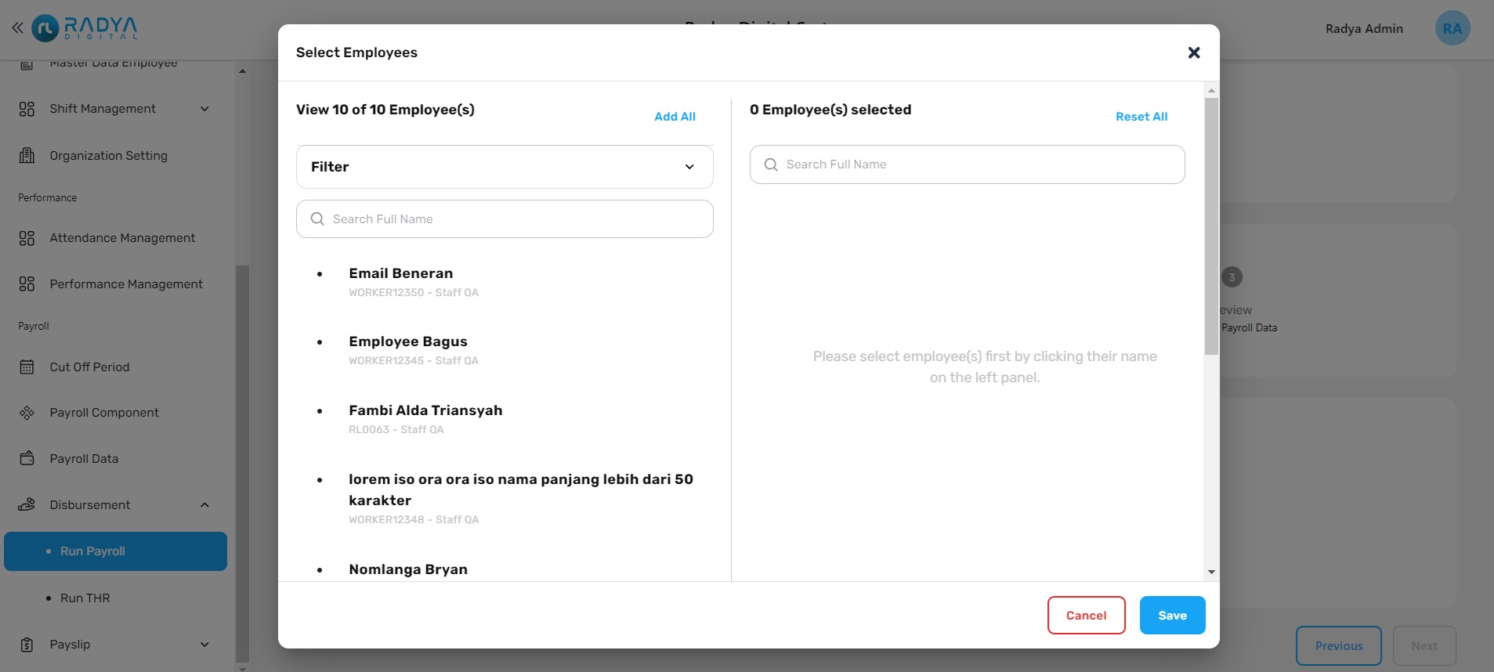Image resolution: width=1494 pixels, height=672 pixels.
Task: Click the Add All link
Action: click(675, 117)
